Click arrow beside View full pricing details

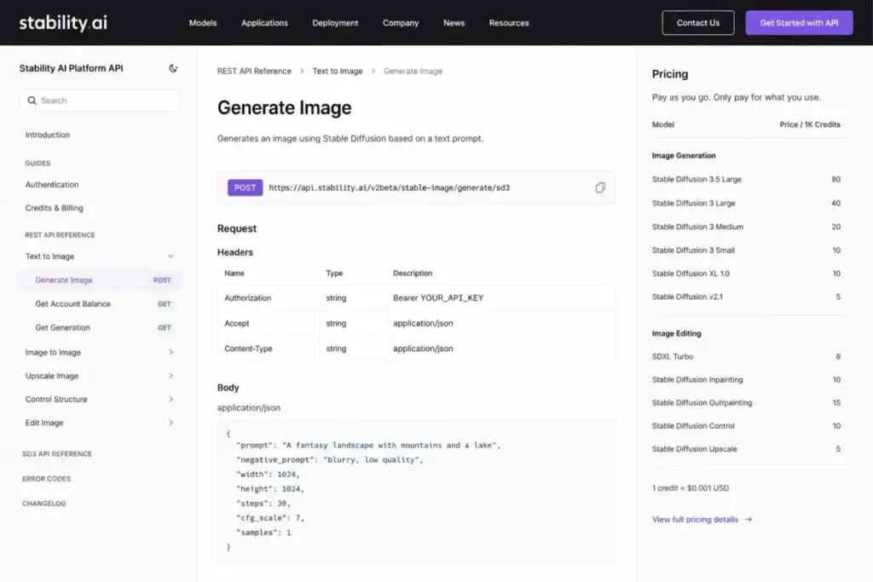point(749,519)
